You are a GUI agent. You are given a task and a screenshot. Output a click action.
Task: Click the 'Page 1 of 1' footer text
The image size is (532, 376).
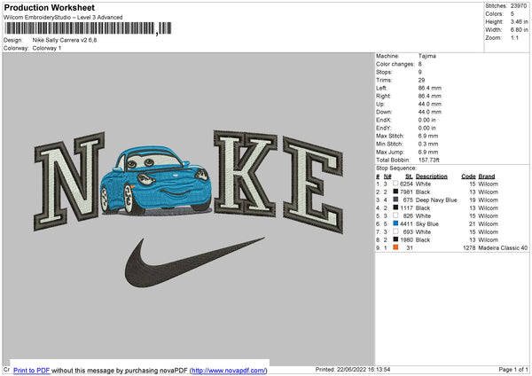pos(513,369)
